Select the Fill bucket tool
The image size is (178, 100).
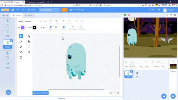click(x=21, y=47)
